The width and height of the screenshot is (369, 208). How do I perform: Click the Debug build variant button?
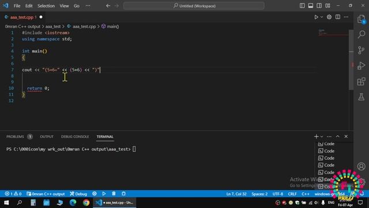78,194
